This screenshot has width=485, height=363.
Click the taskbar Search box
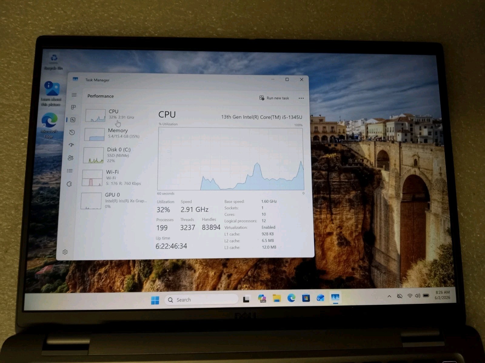(x=202, y=300)
